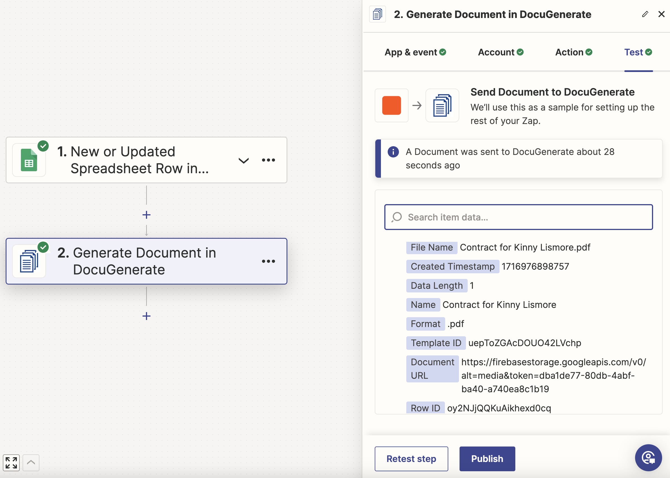Add a step after Generate Document step

[146, 316]
